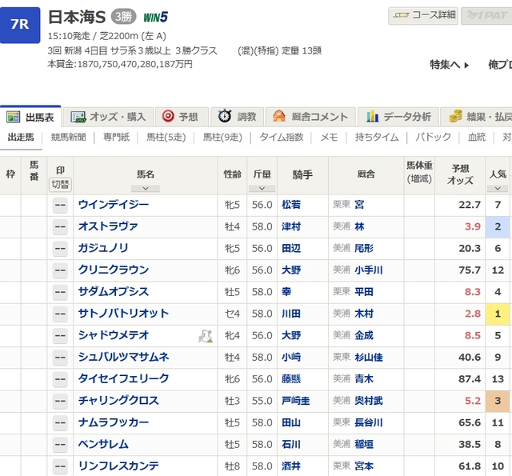The height and width of the screenshot is (476, 512).
Task: Click the 出馬表 tab icon
Action: [14, 117]
